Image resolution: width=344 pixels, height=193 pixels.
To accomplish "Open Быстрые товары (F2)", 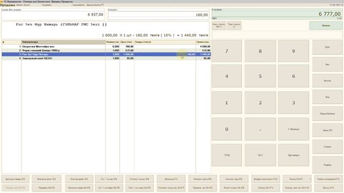I will pyautogui.click(x=16, y=179).
